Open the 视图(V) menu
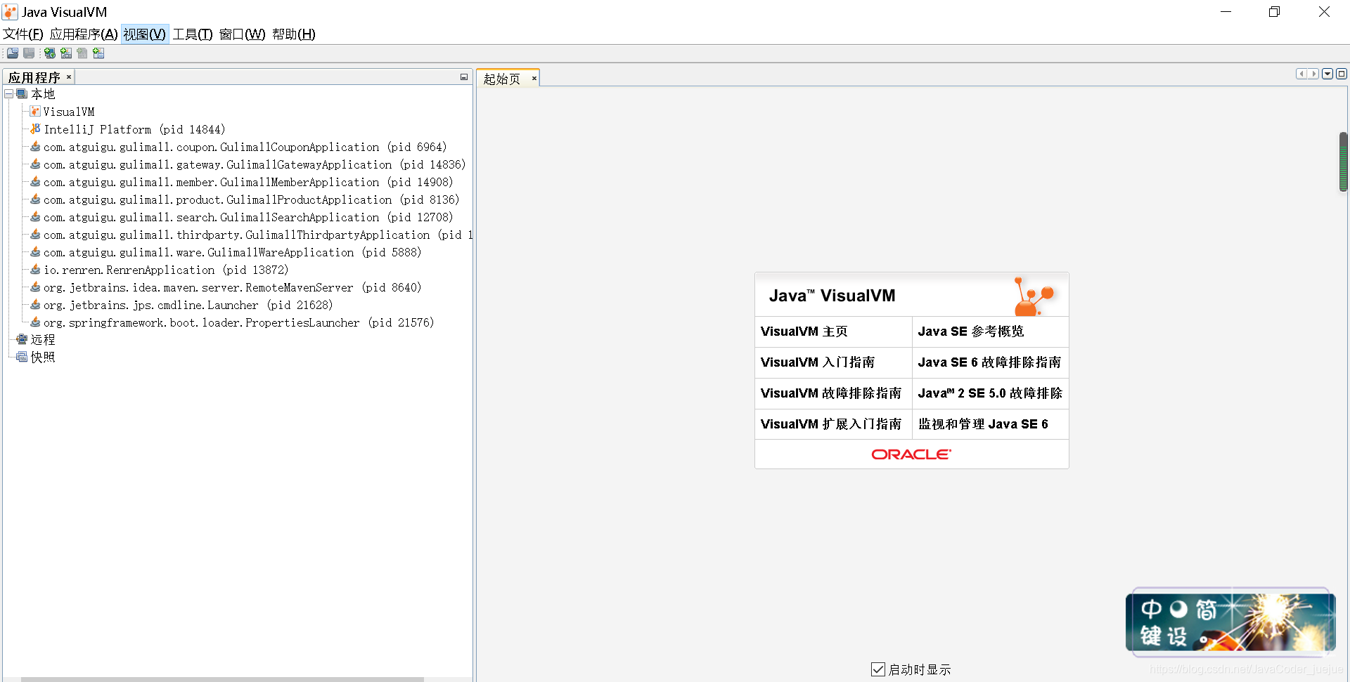 point(145,34)
